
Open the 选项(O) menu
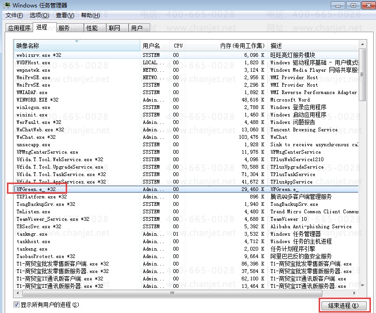[x=40, y=15]
